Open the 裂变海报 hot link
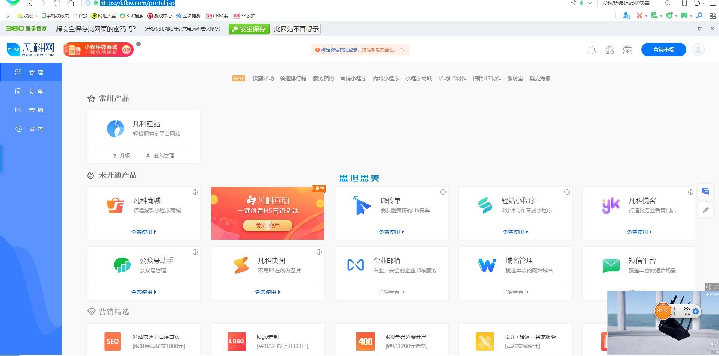This screenshot has height=356, width=719. pyautogui.click(x=540, y=78)
